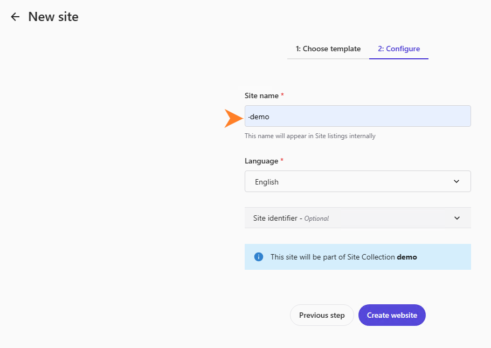Screen dimensions: 491x348
Task: Expand the Site identifier optional section
Action: pyautogui.click(x=357, y=218)
